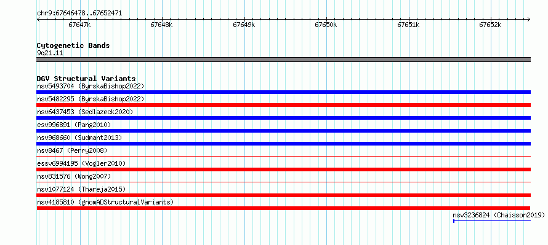548x245 pixels.
Task: Click the esv996891 (Pang2010) label
Action: tap(74, 125)
